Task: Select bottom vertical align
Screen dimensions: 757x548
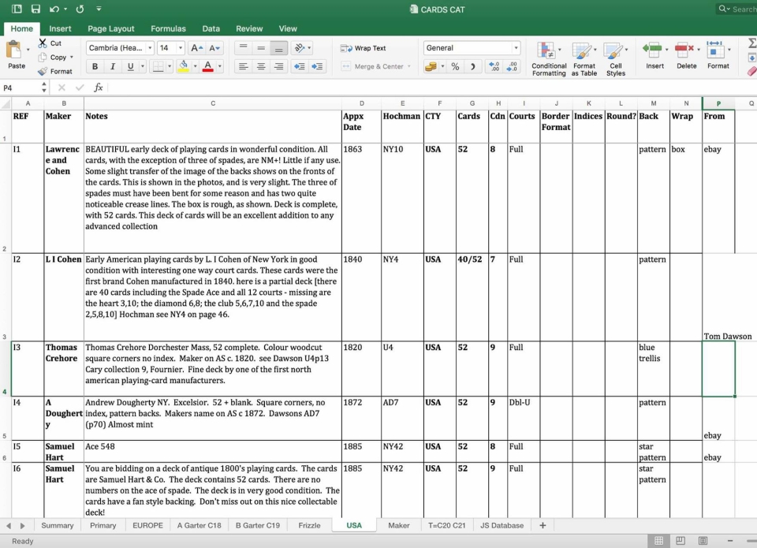Action: pyautogui.click(x=278, y=48)
